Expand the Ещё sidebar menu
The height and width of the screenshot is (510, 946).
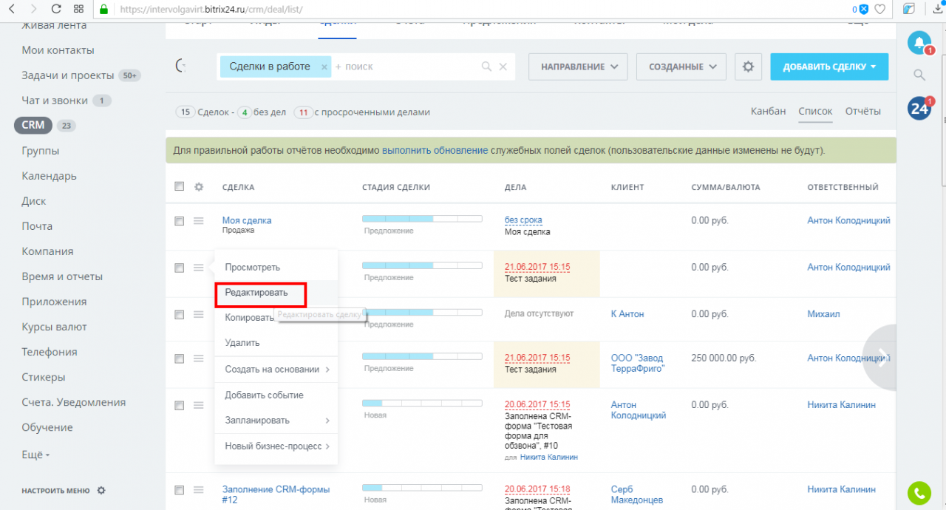pyautogui.click(x=35, y=455)
